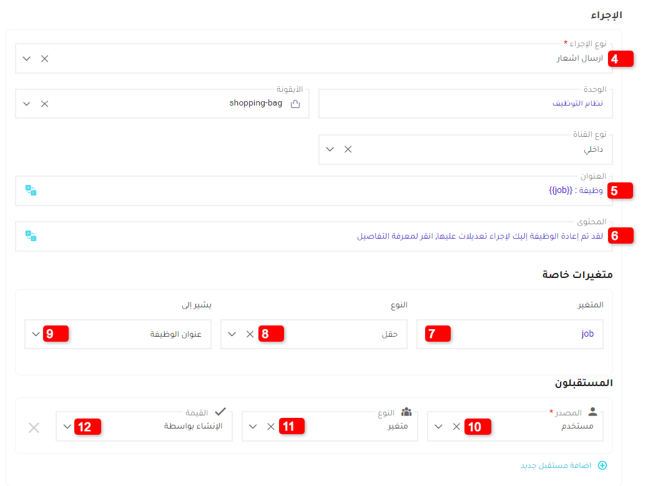The width and height of the screenshot is (648, 486).
Task: Open the المصدر dropdown showing مستخدم
Action: (x=438, y=427)
